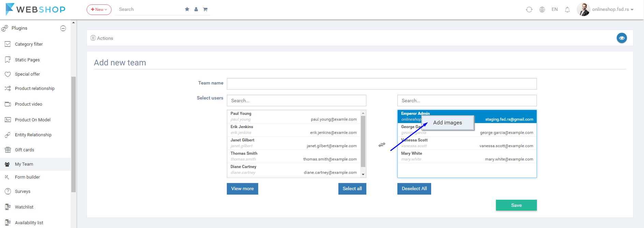
Task: Open Special offer in sidebar
Action: tap(27, 74)
